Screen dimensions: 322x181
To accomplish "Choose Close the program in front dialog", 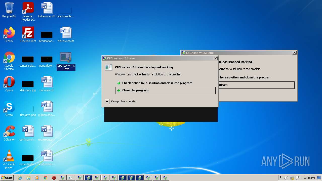I will 165,90.
